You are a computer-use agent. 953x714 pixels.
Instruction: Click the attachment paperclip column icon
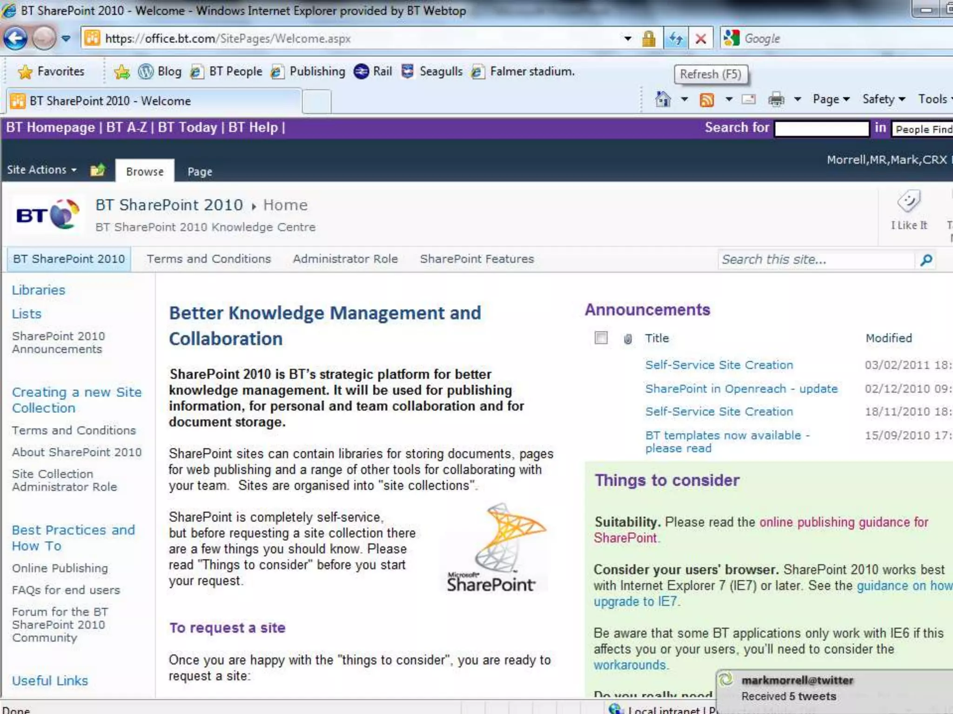(x=628, y=339)
